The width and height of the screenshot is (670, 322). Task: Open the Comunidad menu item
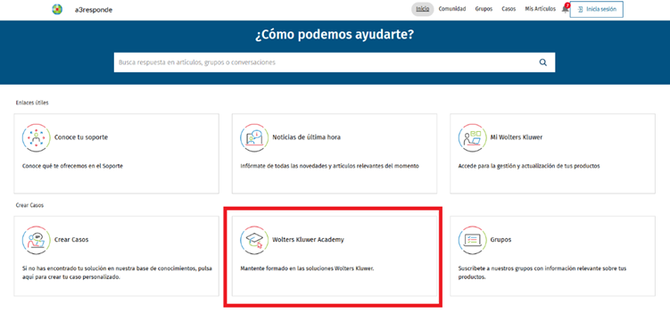point(452,9)
